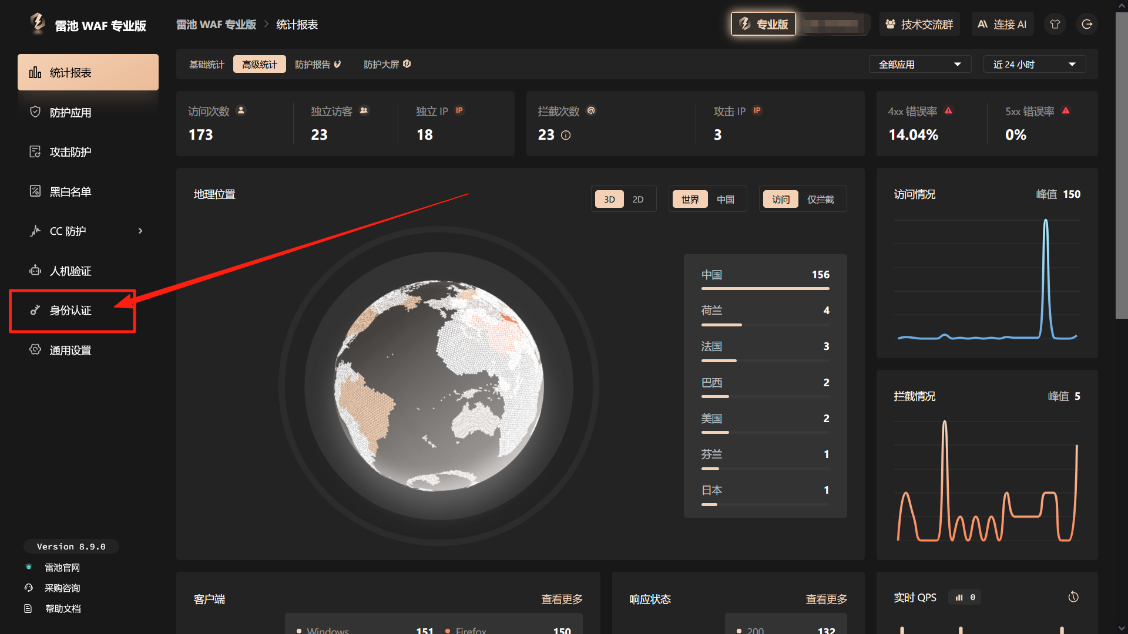The height and width of the screenshot is (634, 1128).
Task: Click the 拦截次数 target icon
Action: (591, 110)
